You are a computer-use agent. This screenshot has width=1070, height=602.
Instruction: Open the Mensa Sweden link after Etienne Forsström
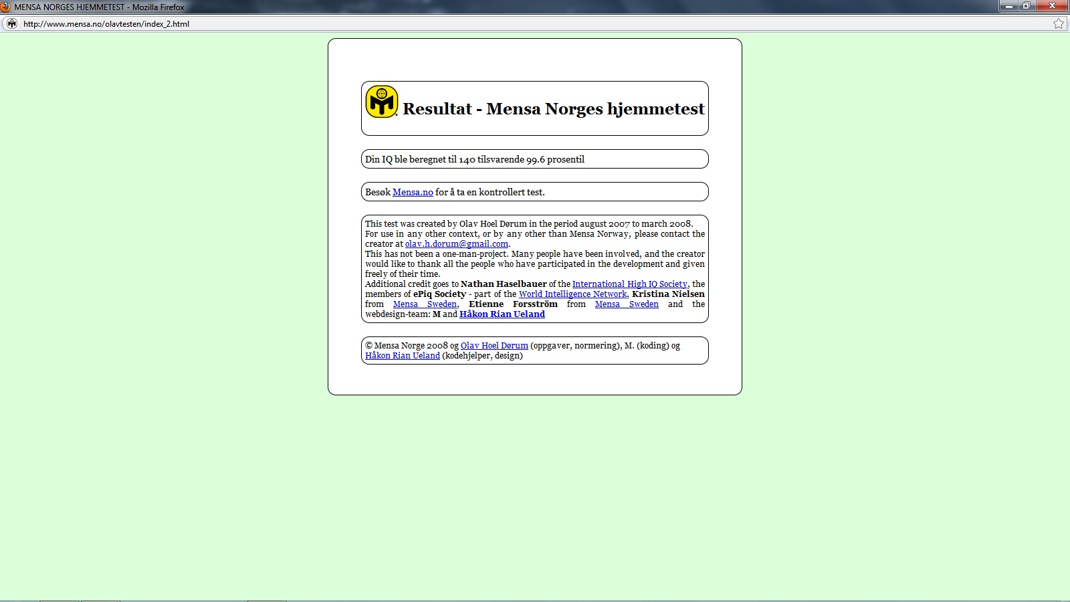tap(627, 304)
